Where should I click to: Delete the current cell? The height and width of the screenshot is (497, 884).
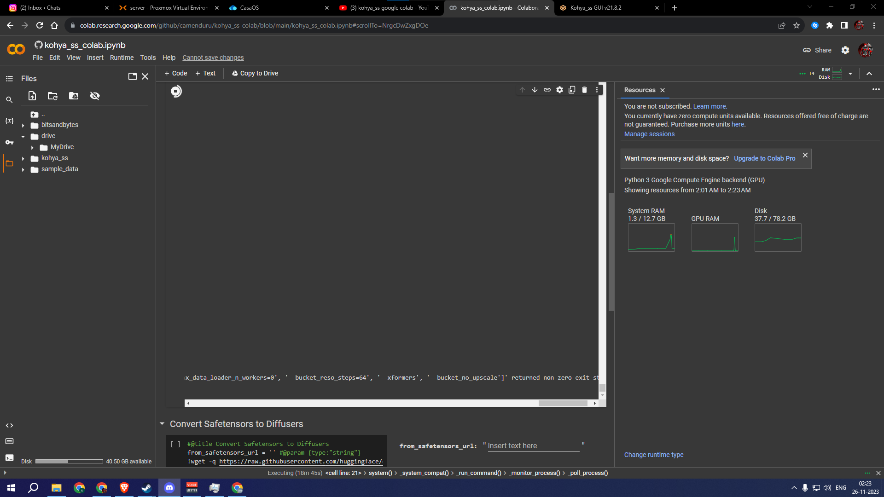584,90
